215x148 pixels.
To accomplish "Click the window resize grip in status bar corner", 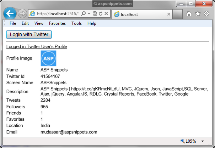I will (x=210, y=143).
